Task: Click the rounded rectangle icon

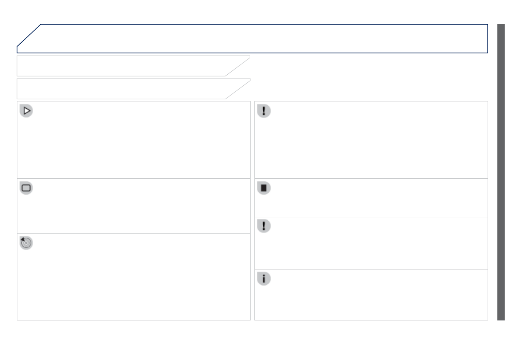Action: (26, 188)
